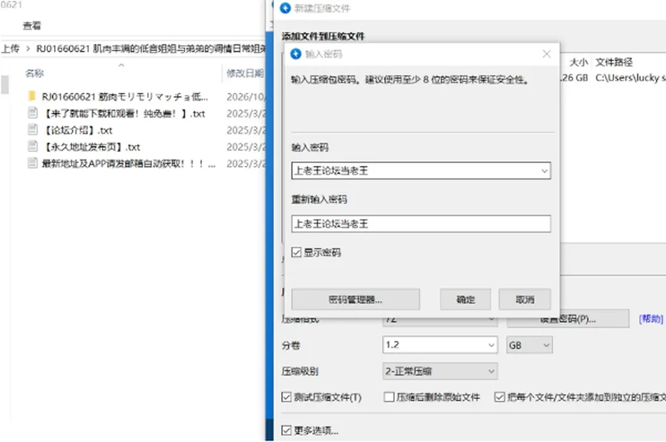The image size is (666, 442).
Task: Expand the 输入密码 combo box dropdown arrow
Action: [x=544, y=171]
